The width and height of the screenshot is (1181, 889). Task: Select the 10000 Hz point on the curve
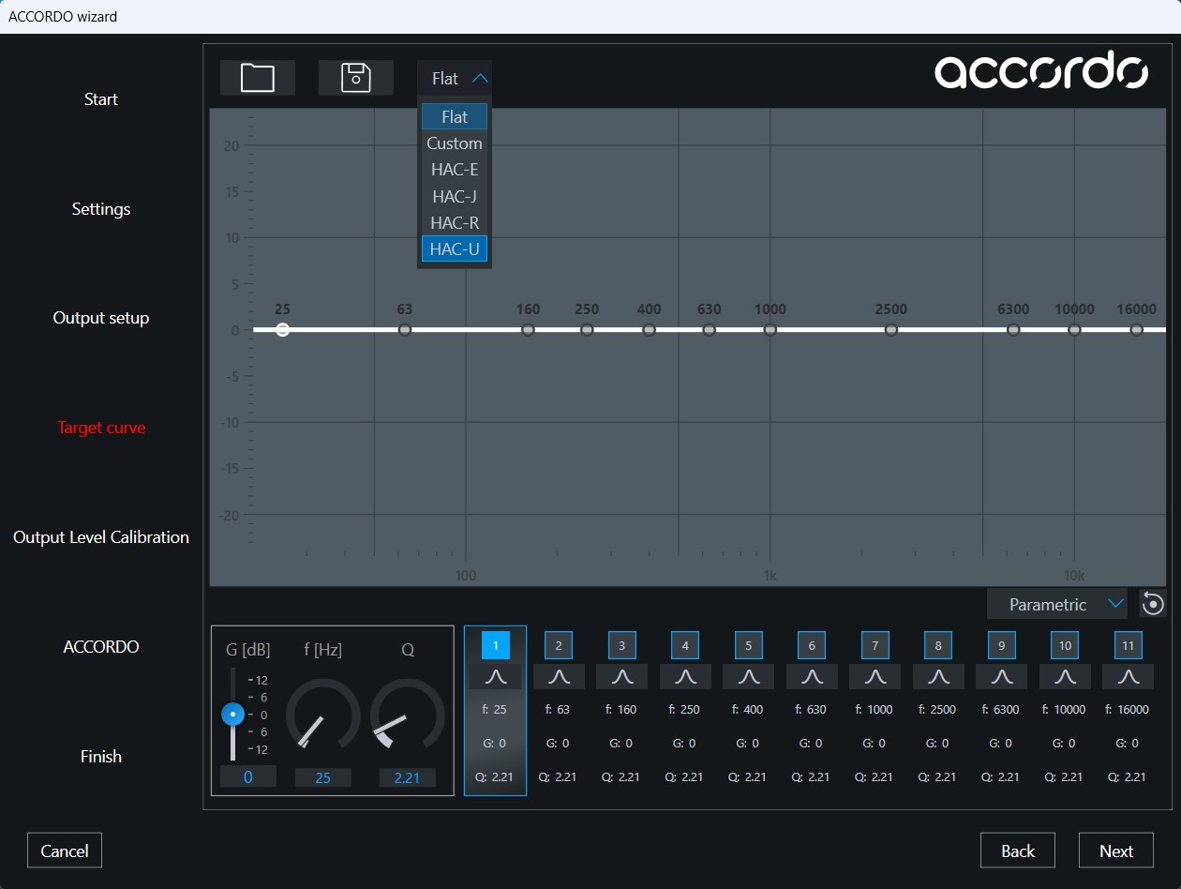pos(1075,330)
